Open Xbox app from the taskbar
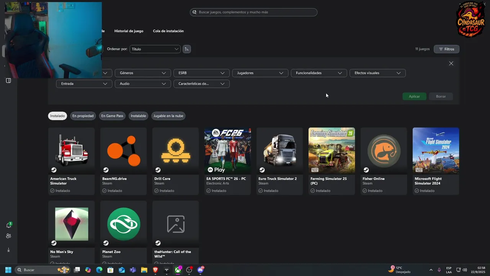 [x=178, y=270]
